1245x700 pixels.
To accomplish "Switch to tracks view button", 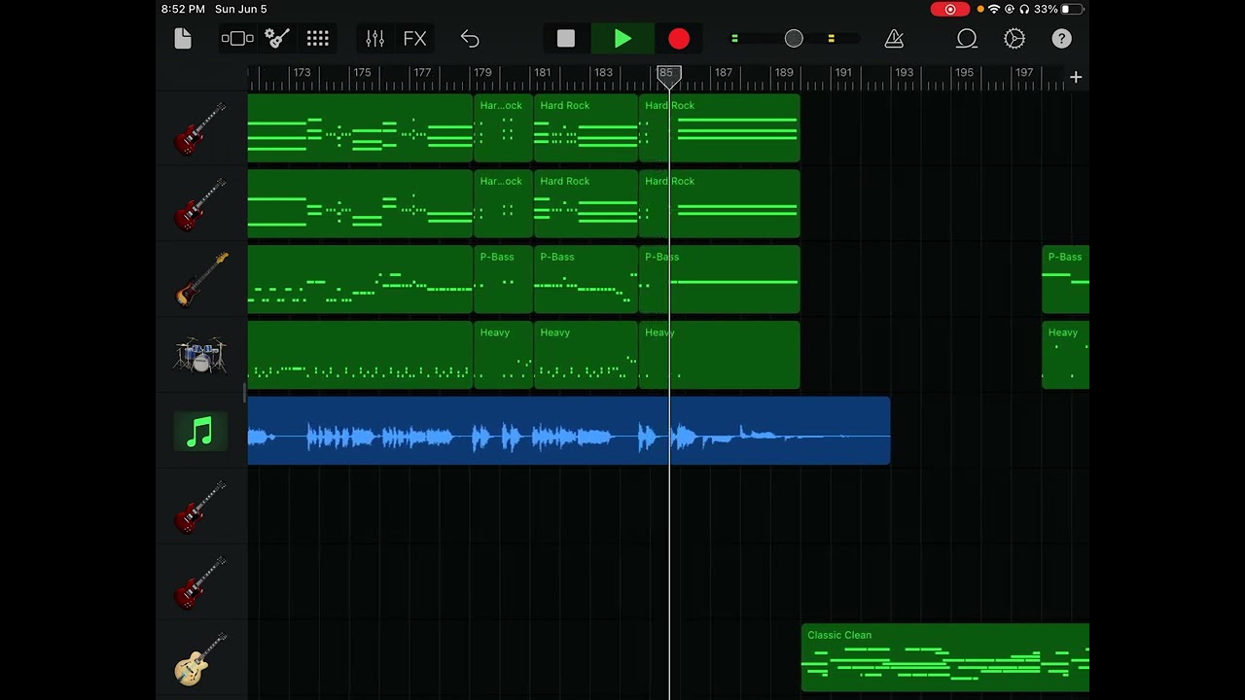I will point(237,39).
